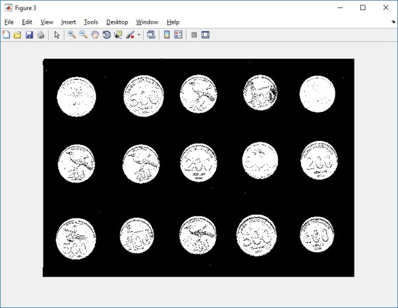
Task: Print the figure with the printer icon
Action: (x=41, y=35)
